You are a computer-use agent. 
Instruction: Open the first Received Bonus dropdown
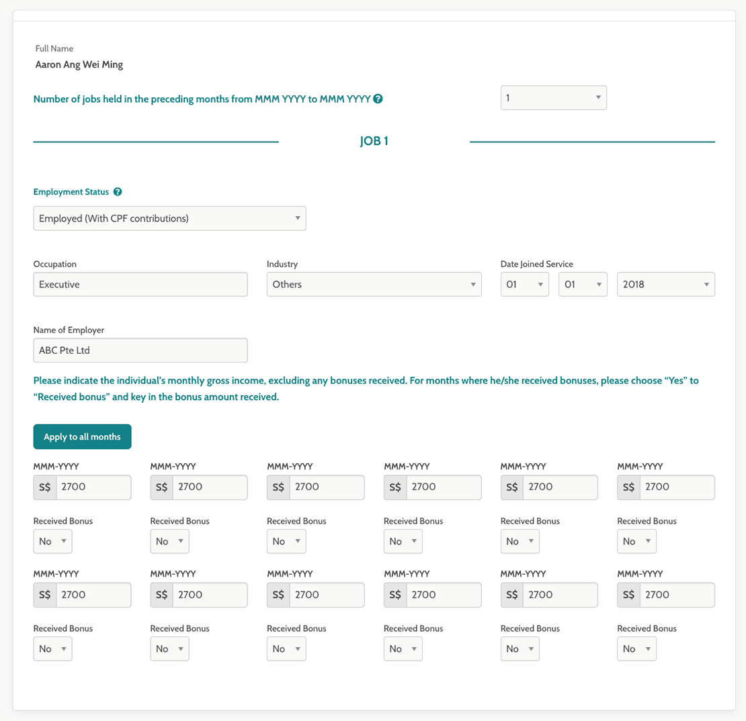pyautogui.click(x=52, y=541)
